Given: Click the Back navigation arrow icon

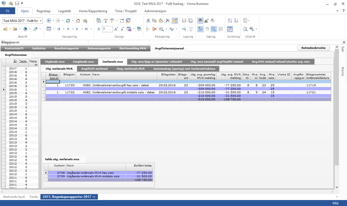Looking at the screenshot, I should point(49,21).
